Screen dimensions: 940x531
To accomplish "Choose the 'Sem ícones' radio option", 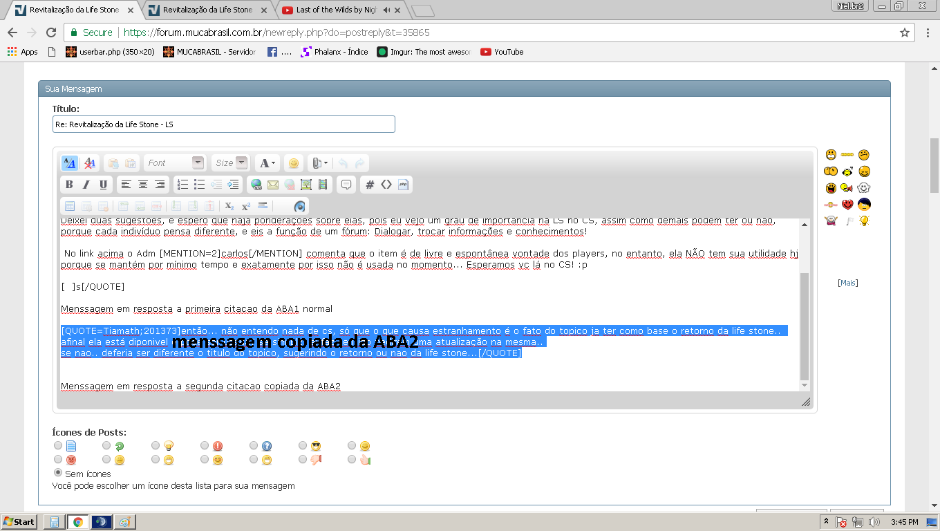I will click(58, 472).
